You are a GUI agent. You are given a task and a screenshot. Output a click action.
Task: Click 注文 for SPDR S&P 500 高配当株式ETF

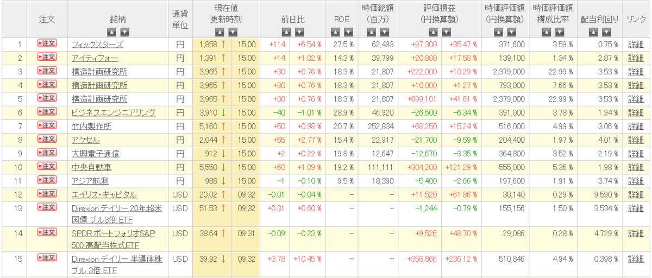click(47, 232)
